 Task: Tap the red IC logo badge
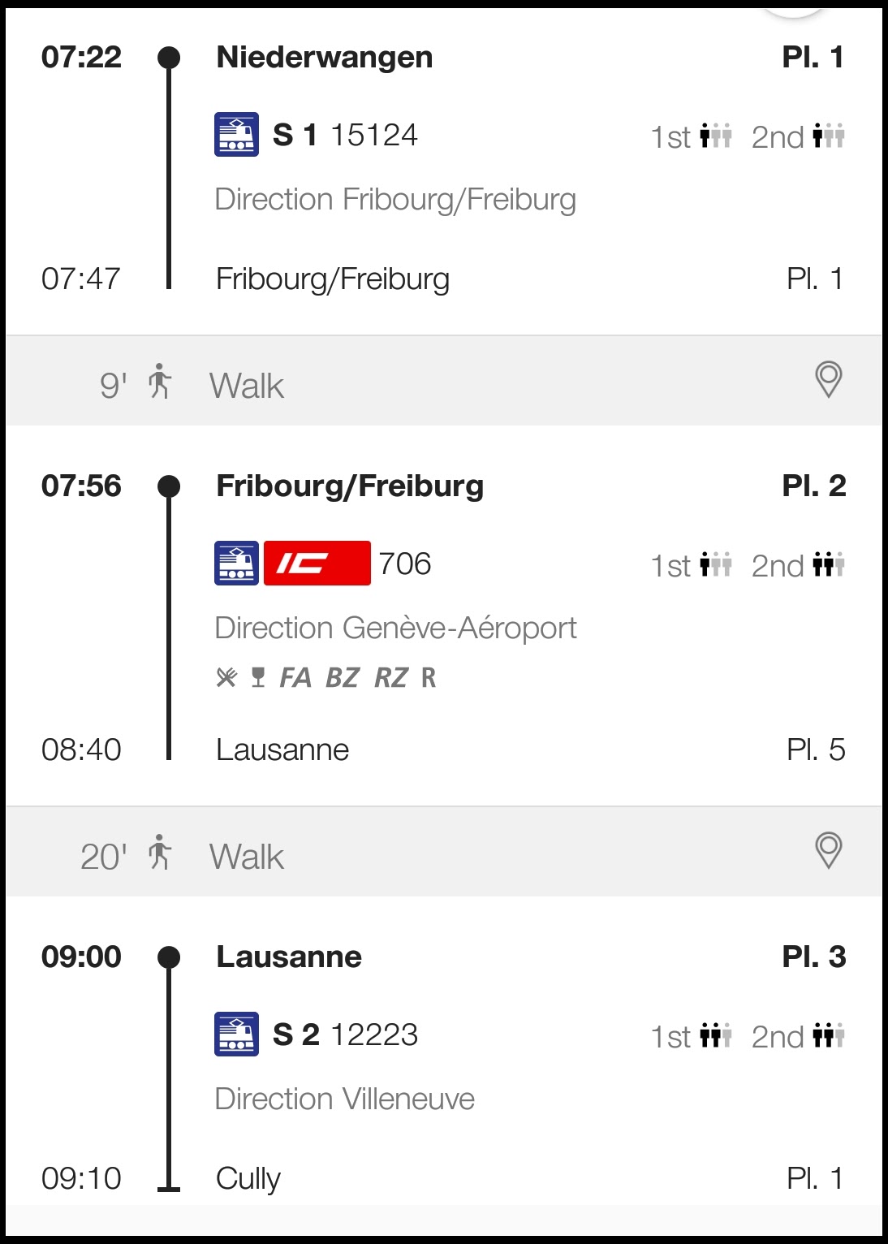click(x=317, y=563)
